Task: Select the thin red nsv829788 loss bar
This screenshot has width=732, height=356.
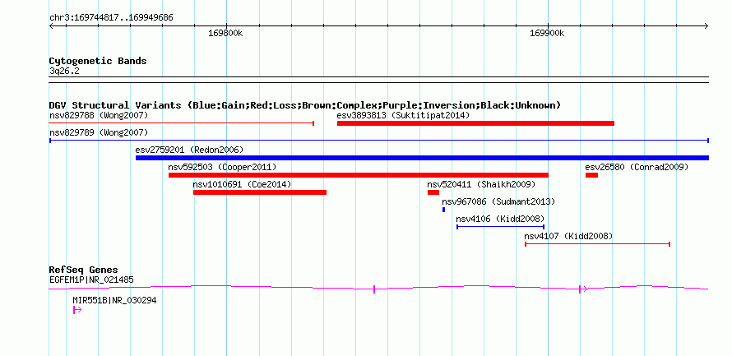Action: [x=182, y=123]
